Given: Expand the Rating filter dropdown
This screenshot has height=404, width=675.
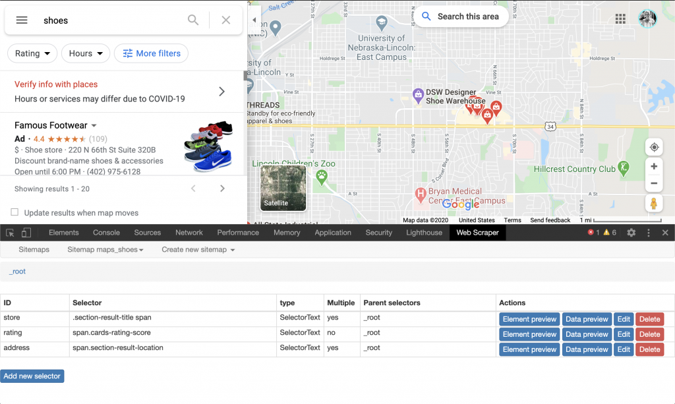Looking at the screenshot, I should [32, 53].
